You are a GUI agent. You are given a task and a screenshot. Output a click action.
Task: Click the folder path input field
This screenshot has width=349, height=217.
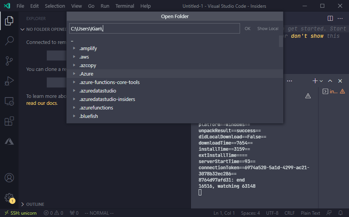pyautogui.click(x=155, y=29)
